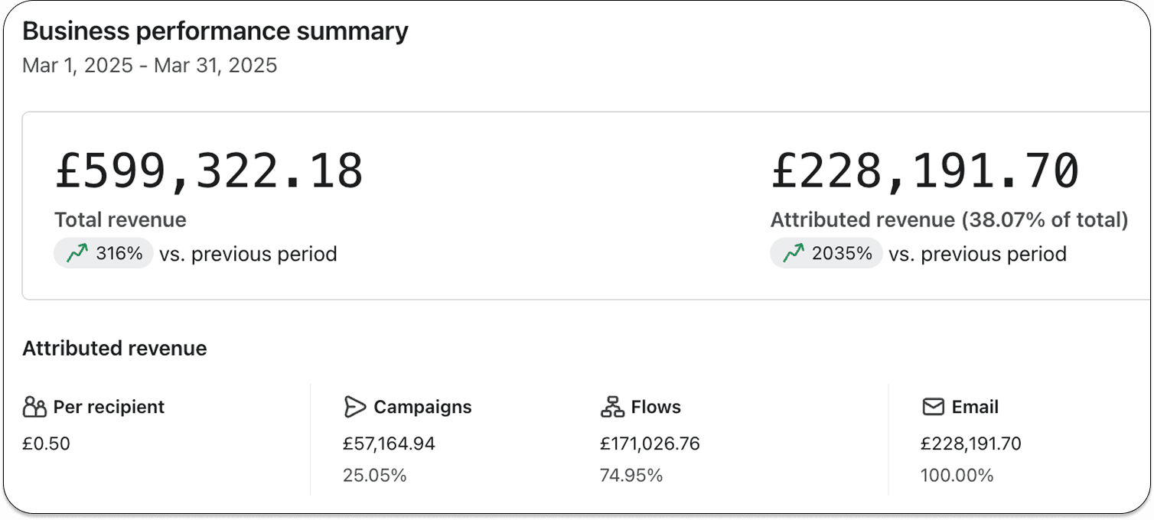
Task: Click the green trend arrow beside 2035%
Action: click(794, 254)
